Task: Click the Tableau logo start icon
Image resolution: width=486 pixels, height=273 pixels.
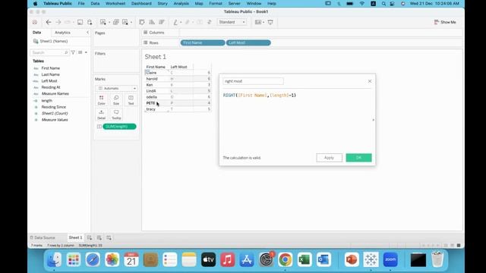Action: pos(35,22)
